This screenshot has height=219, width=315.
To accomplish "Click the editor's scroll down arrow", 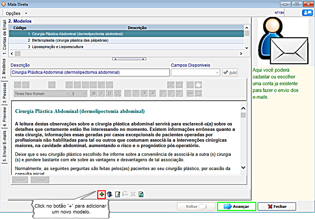I will pyautogui.click(x=243, y=167).
